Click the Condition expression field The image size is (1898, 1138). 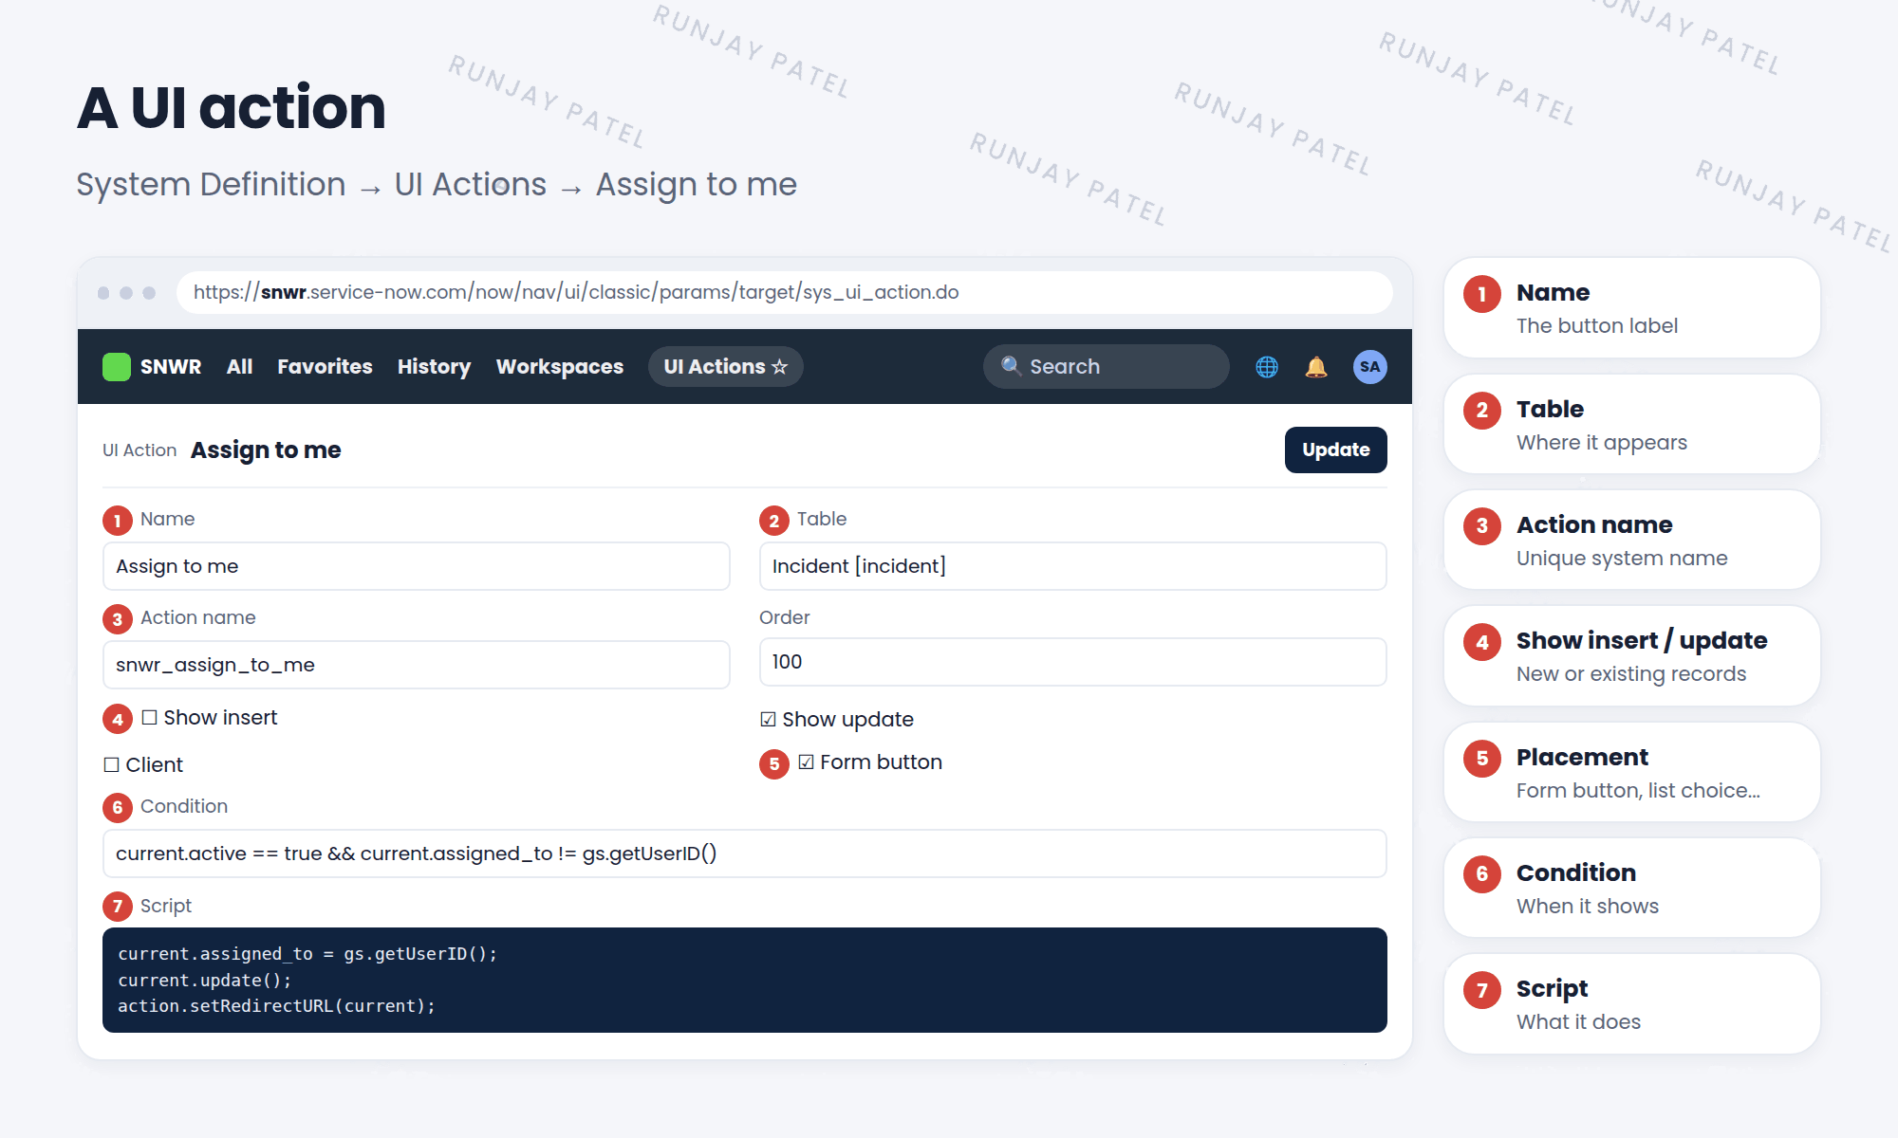(x=744, y=853)
